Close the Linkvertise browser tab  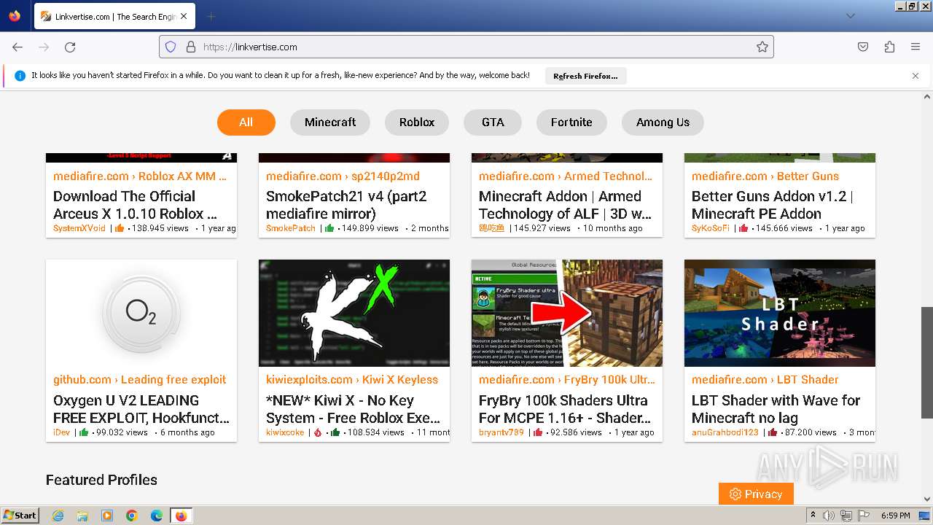pos(183,16)
